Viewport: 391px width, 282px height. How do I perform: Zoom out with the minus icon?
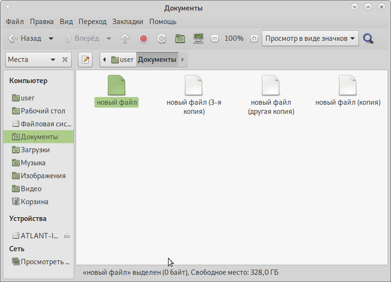click(215, 38)
